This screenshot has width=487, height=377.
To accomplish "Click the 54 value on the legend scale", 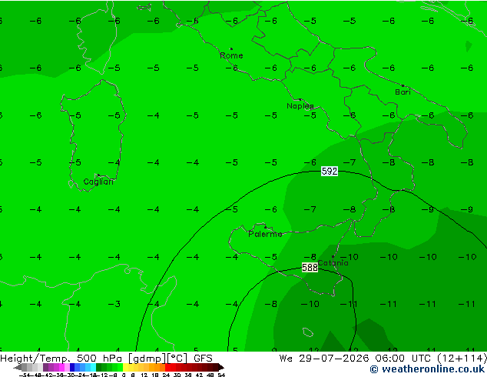I will 221,375.
